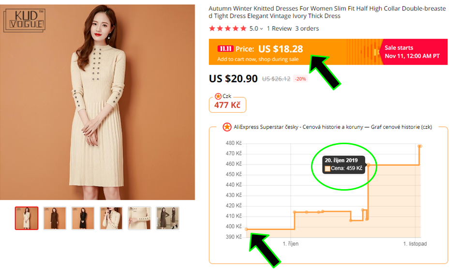Click the red 11.11 sale badge

tap(225, 49)
